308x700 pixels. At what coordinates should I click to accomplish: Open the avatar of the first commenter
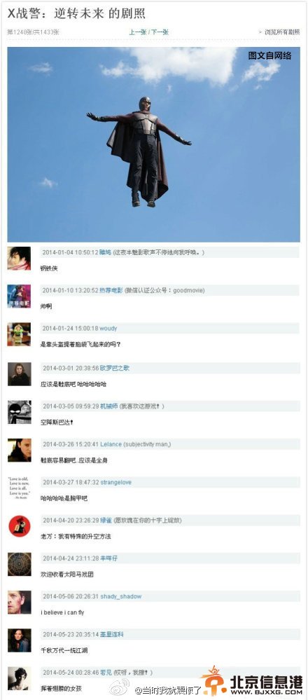(19, 259)
